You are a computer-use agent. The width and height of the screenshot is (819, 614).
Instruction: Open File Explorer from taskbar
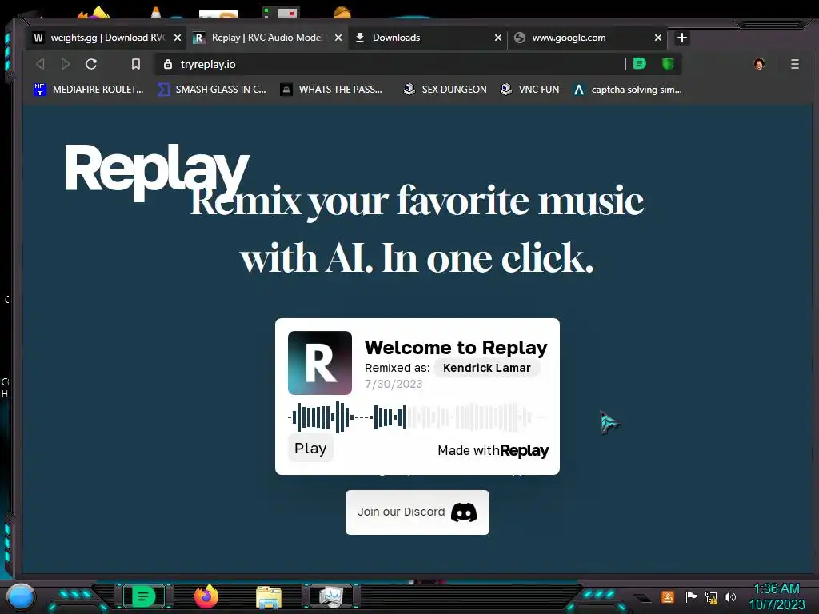tap(269, 597)
